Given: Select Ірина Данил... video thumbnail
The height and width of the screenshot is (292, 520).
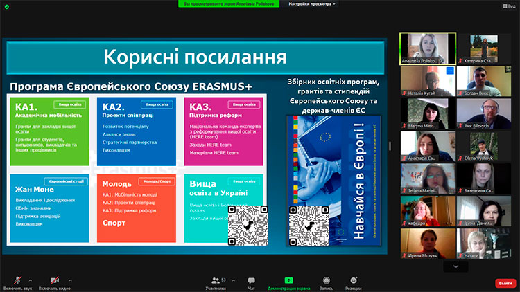Looking at the screenshot, I should pyautogui.click(x=484, y=211).
